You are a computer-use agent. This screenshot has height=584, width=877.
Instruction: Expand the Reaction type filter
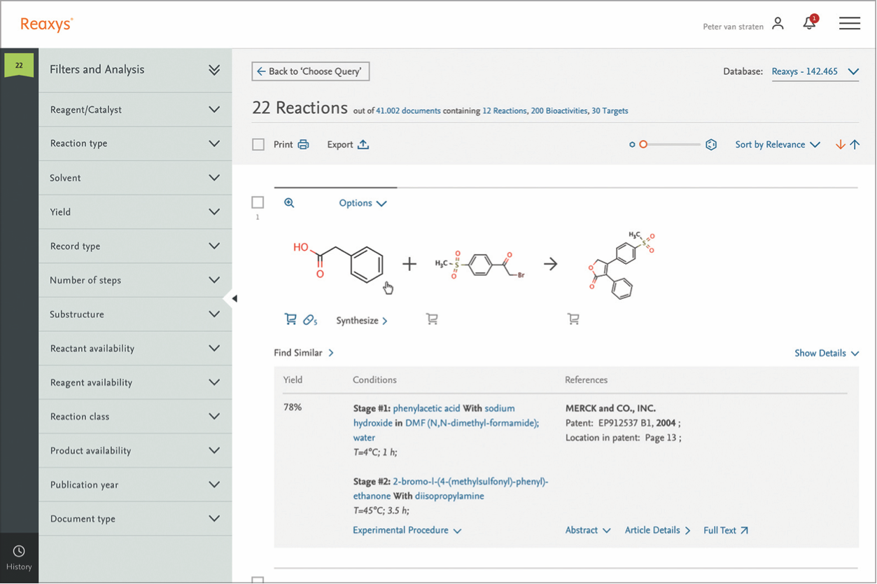point(135,144)
